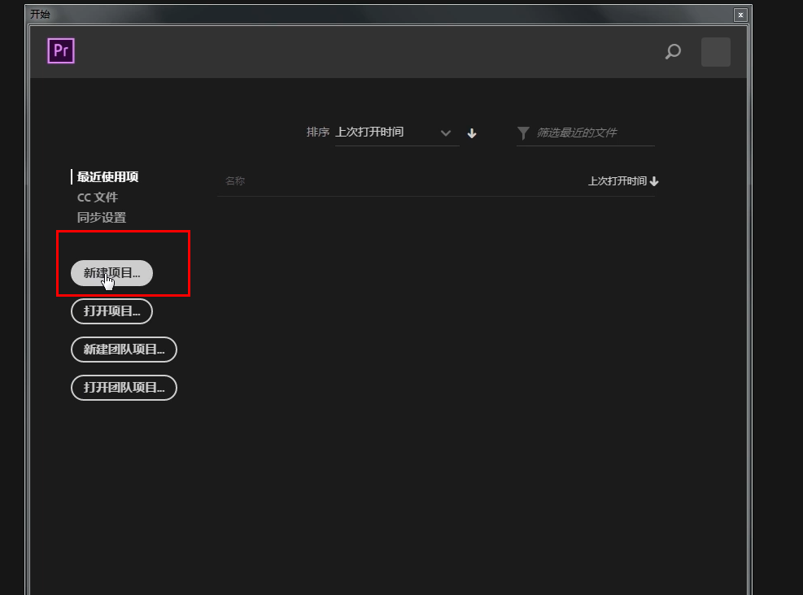Open the 同步设置 tab
The width and height of the screenshot is (803, 595).
102,218
